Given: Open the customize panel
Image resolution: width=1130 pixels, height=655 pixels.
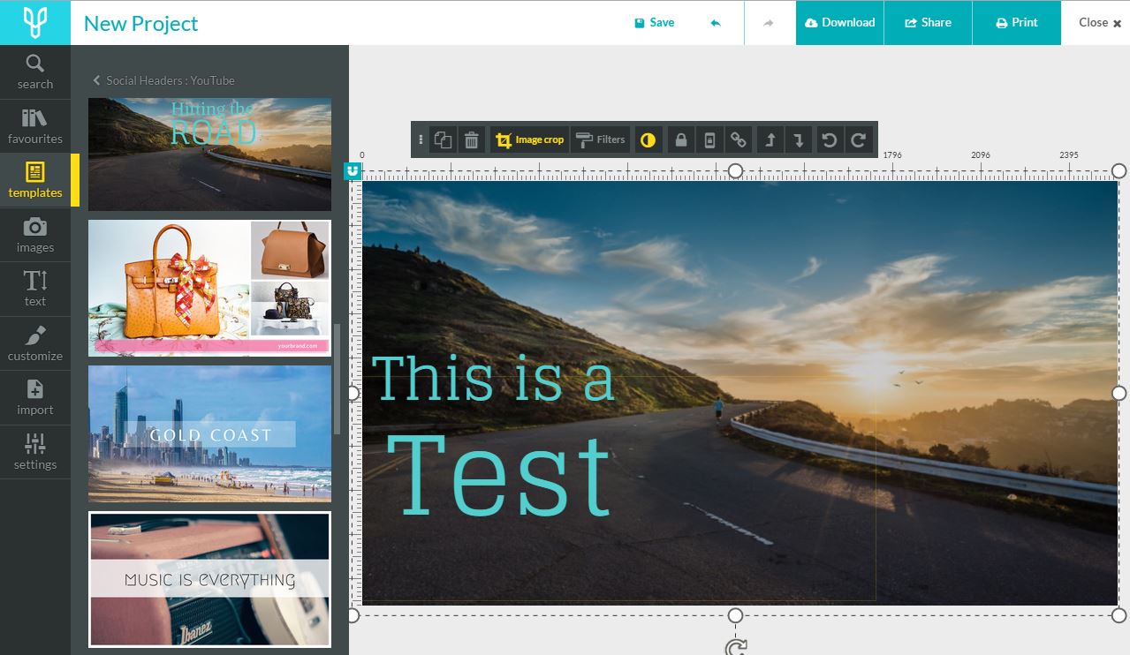Looking at the screenshot, I should (x=35, y=343).
